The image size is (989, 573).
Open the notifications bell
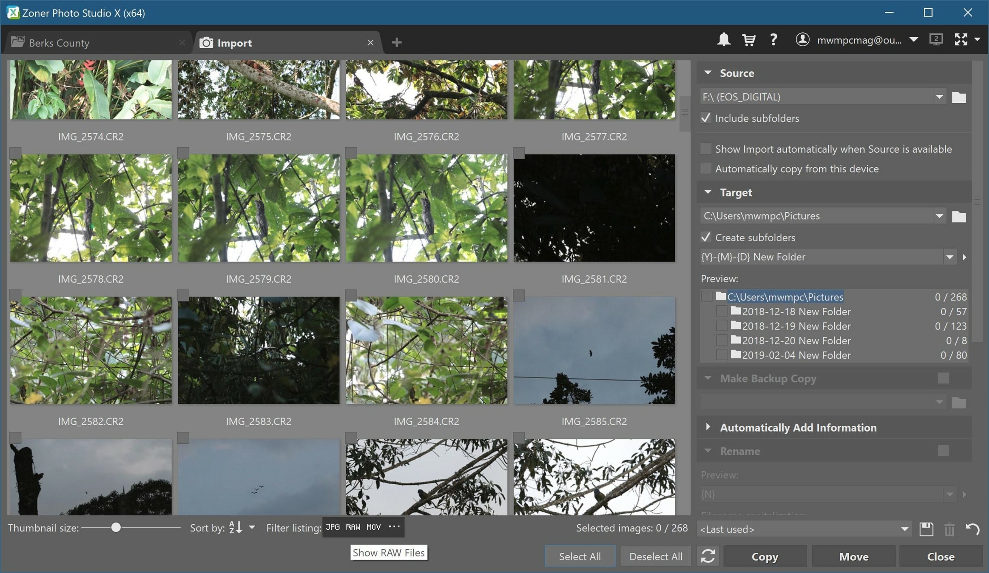[x=724, y=40]
